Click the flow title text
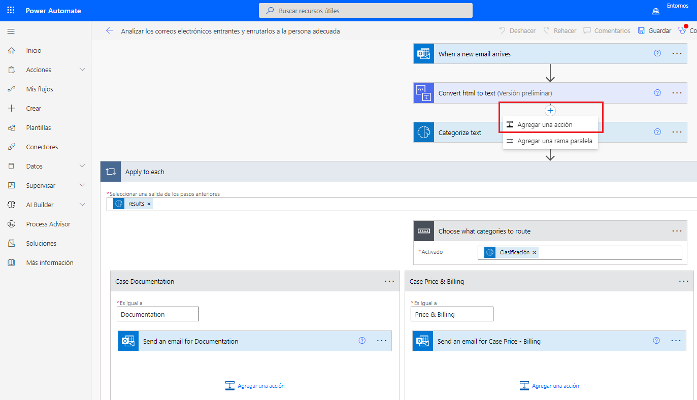697x400 pixels. pyautogui.click(x=230, y=31)
